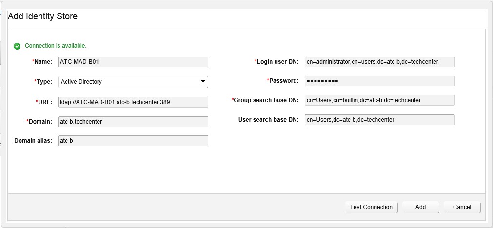493x228 pixels.
Task: Click the Name field containing ATC-MAD-B01
Action: 133,62
